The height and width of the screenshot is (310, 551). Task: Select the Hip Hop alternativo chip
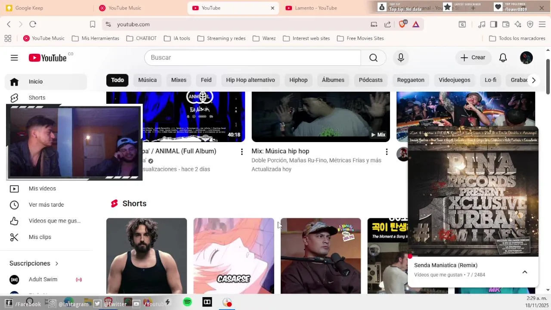pyautogui.click(x=250, y=80)
